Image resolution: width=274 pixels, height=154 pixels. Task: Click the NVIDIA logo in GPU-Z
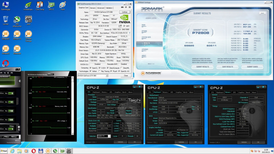124,19
